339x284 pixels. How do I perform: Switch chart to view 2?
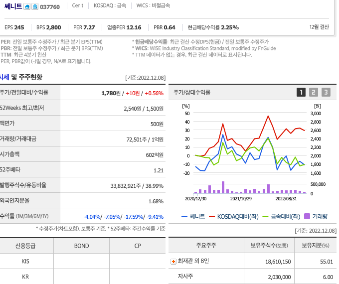(314, 92)
